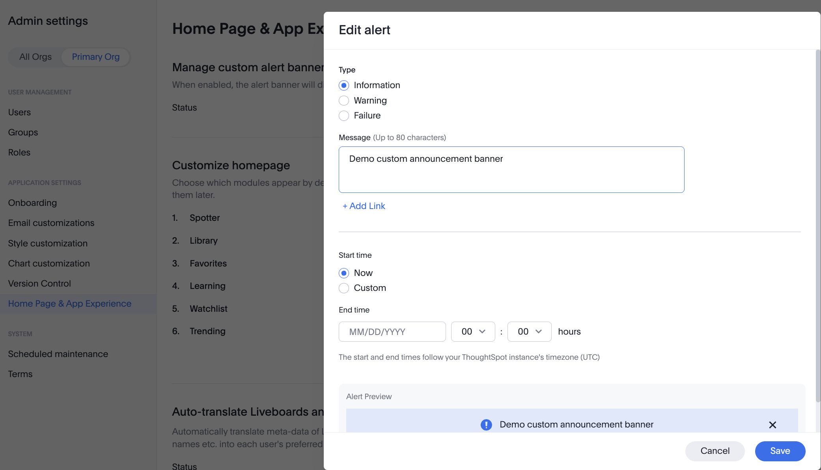Select Information as the alert type
This screenshot has height=470, width=821.
click(343, 85)
